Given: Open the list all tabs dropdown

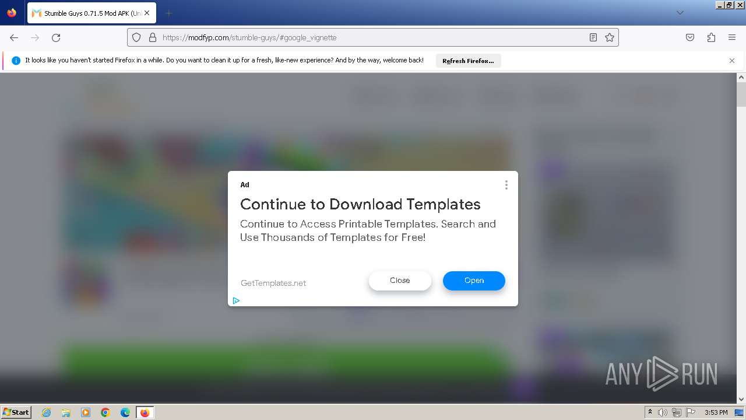Looking at the screenshot, I should [x=680, y=13].
